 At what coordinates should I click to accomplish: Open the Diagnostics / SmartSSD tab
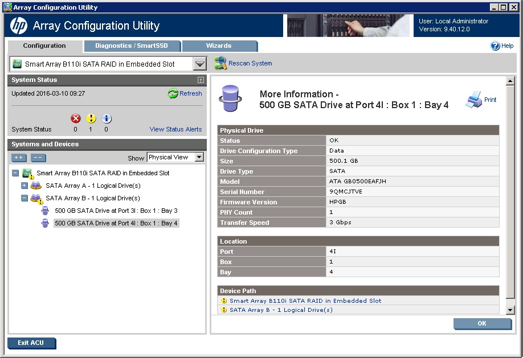[132, 46]
